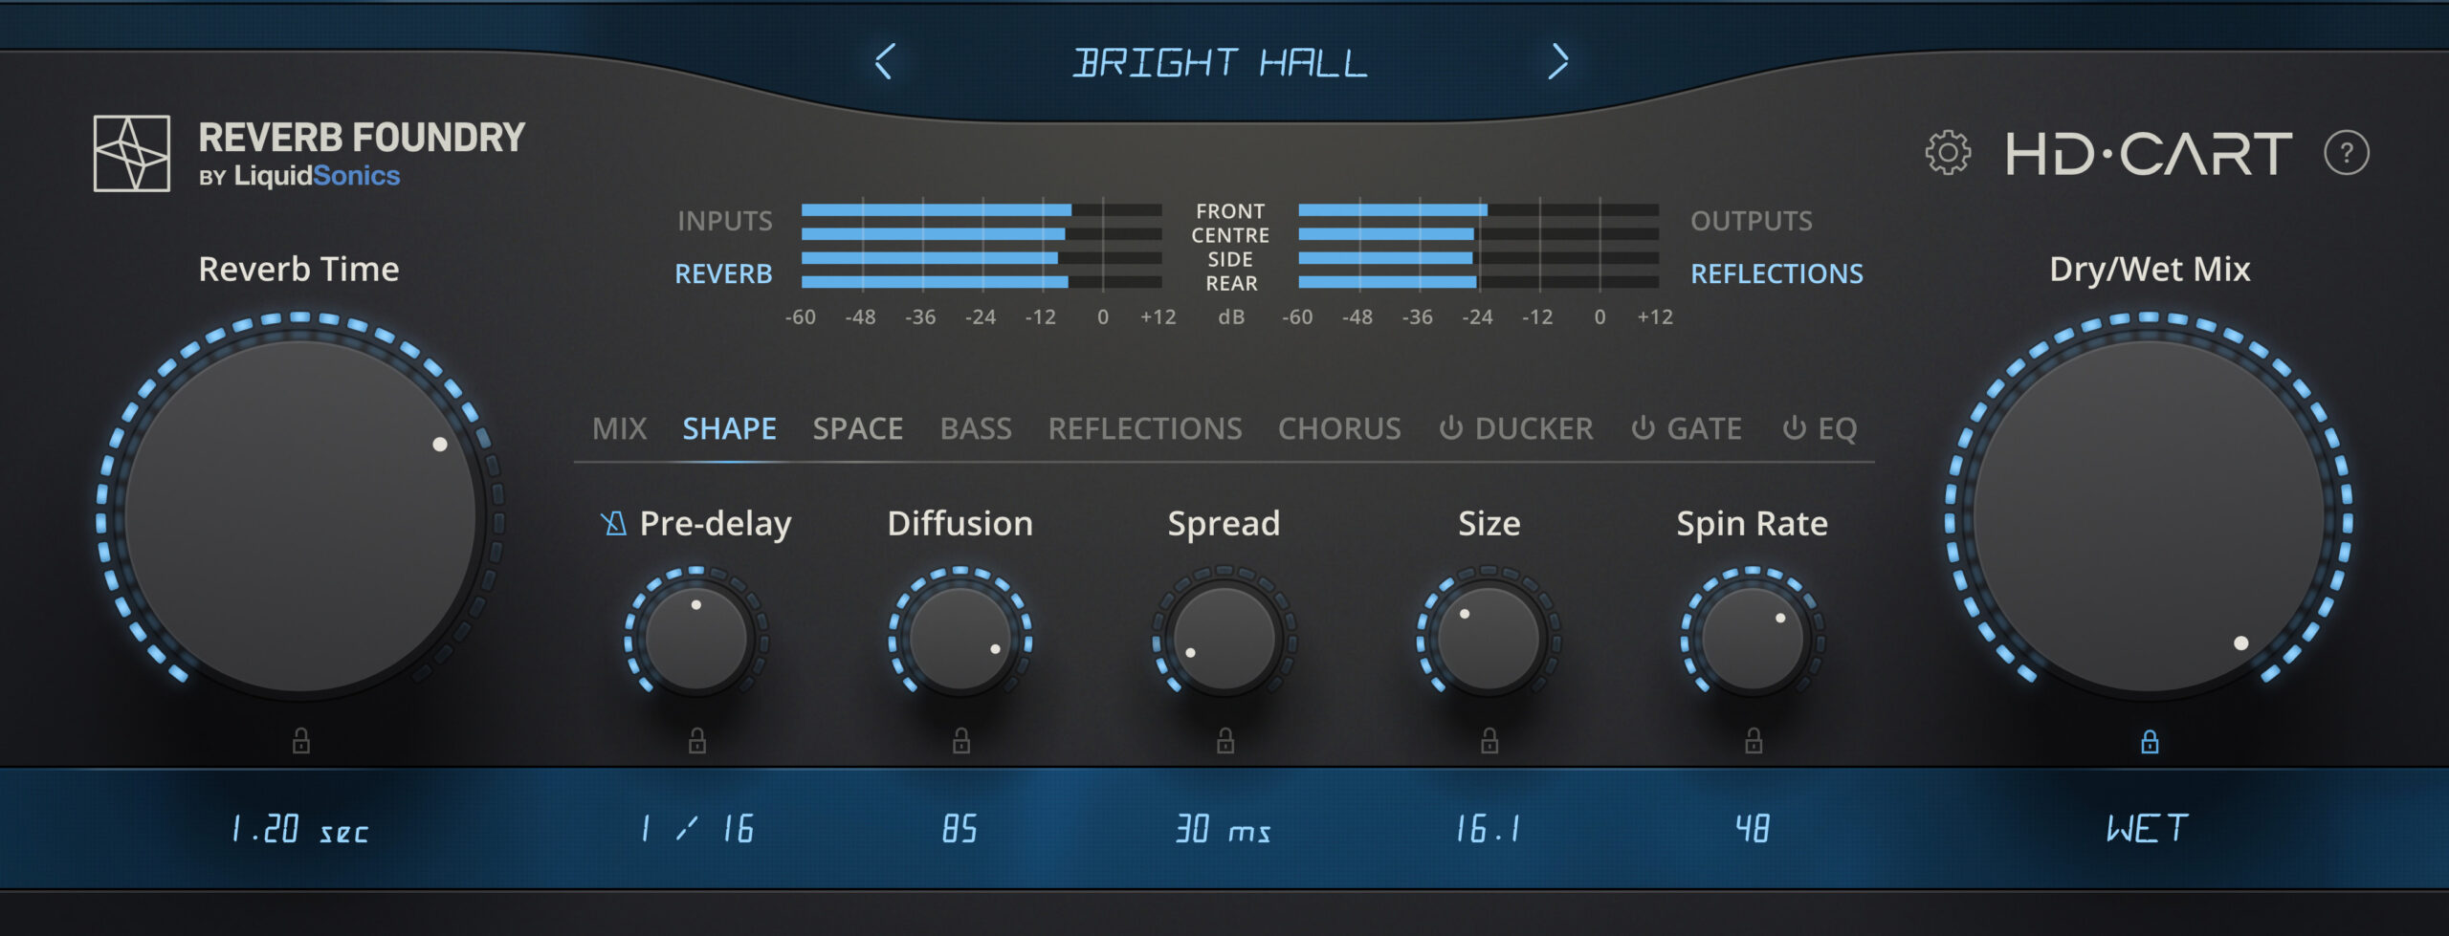Switch to the BASS tab
This screenshot has width=2449, height=936.
tap(976, 428)
